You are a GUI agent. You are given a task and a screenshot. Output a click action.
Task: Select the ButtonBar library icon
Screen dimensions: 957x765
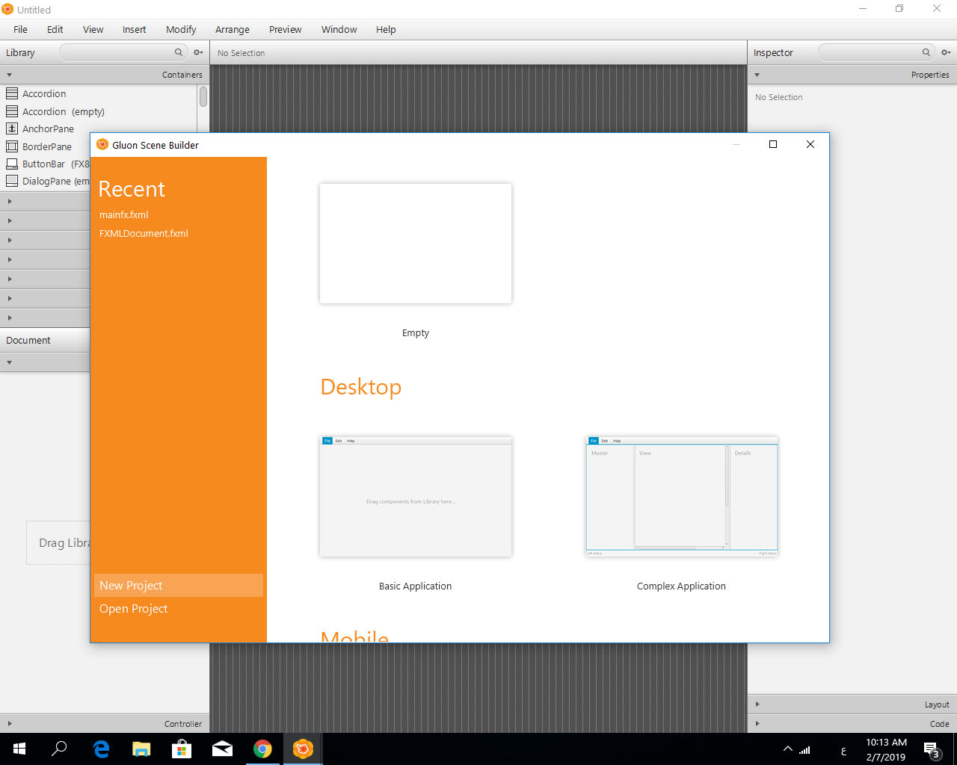coord(12,164)
